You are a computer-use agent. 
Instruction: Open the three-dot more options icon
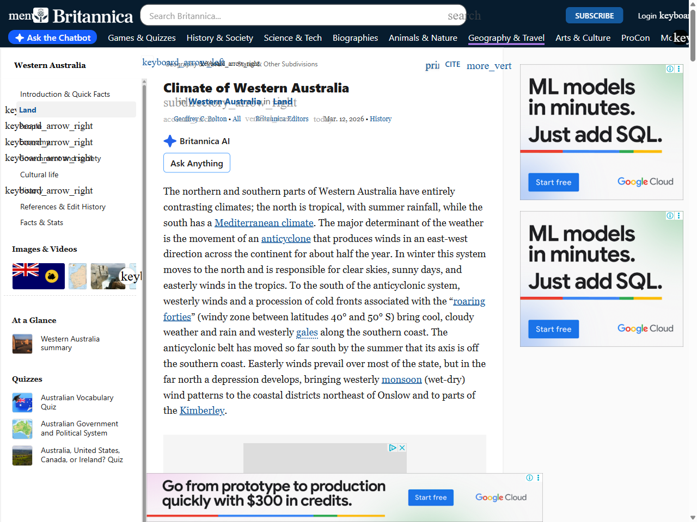click(x=489, y=65)
